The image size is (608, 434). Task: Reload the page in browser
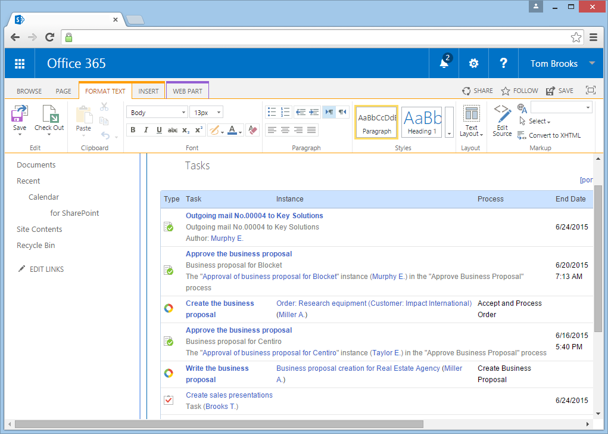(x=49, y=38)
